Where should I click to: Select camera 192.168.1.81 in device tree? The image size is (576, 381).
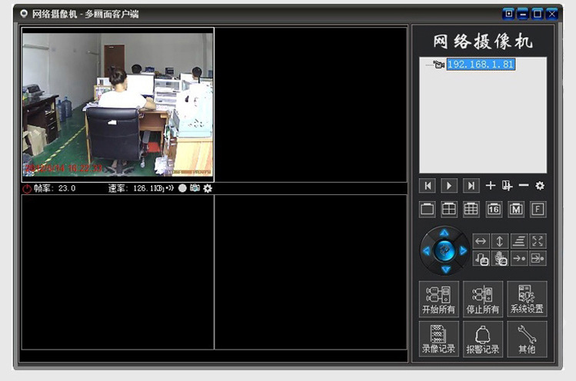point(480,65)
